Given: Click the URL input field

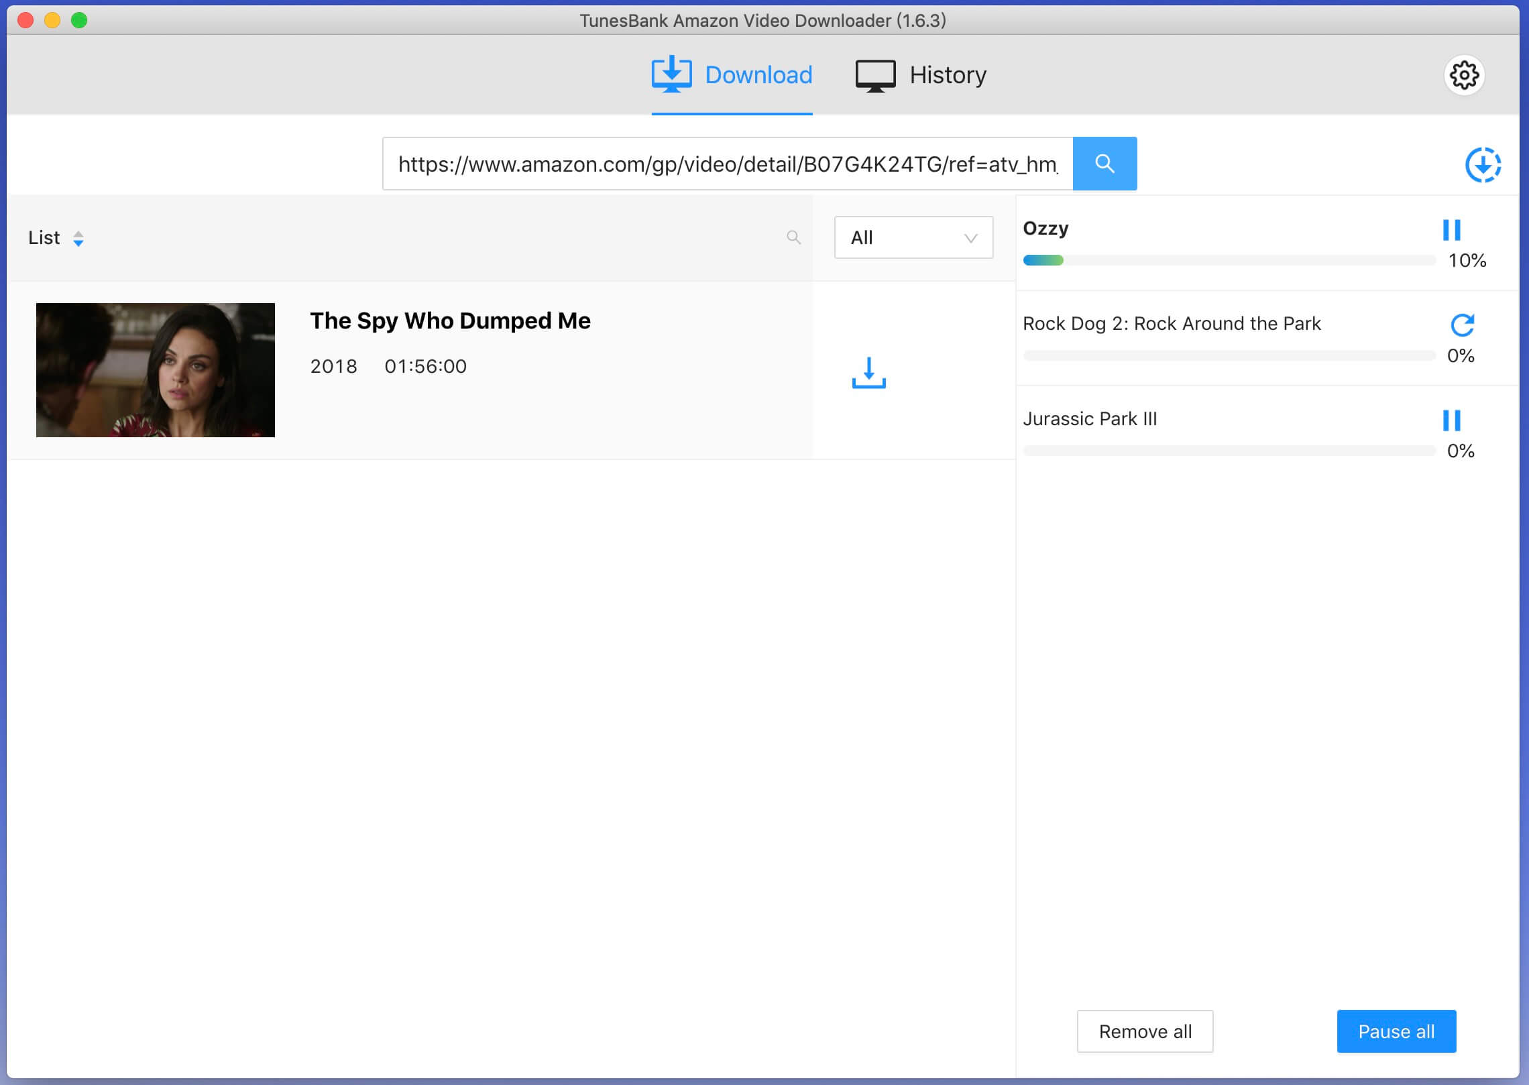Looking at the screenshot, I should point(727,164).
